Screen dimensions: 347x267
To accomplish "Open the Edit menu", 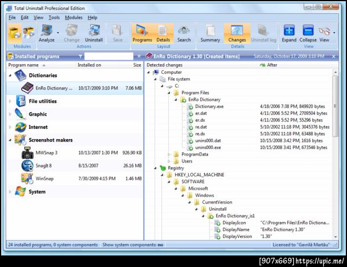I will click(24, 17).
